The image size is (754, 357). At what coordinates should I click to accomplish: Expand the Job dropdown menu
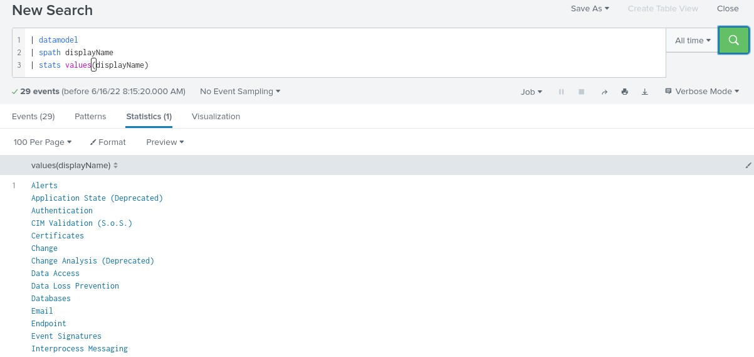531,92
